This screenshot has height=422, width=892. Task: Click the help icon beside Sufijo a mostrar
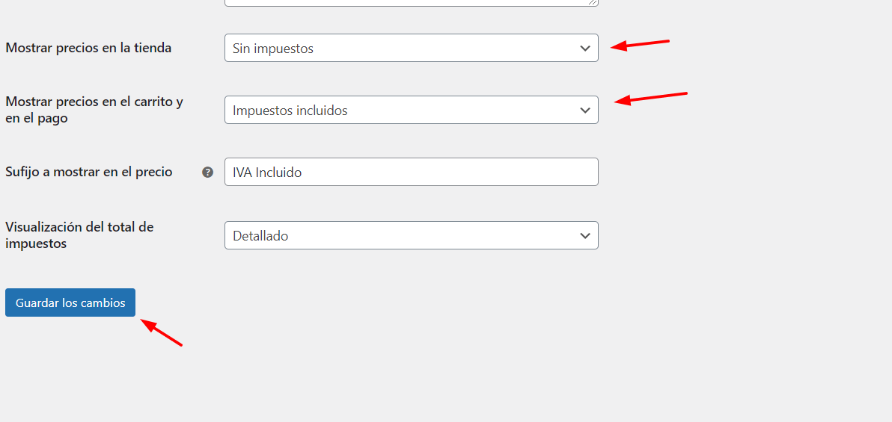click(x=207, y=172)
